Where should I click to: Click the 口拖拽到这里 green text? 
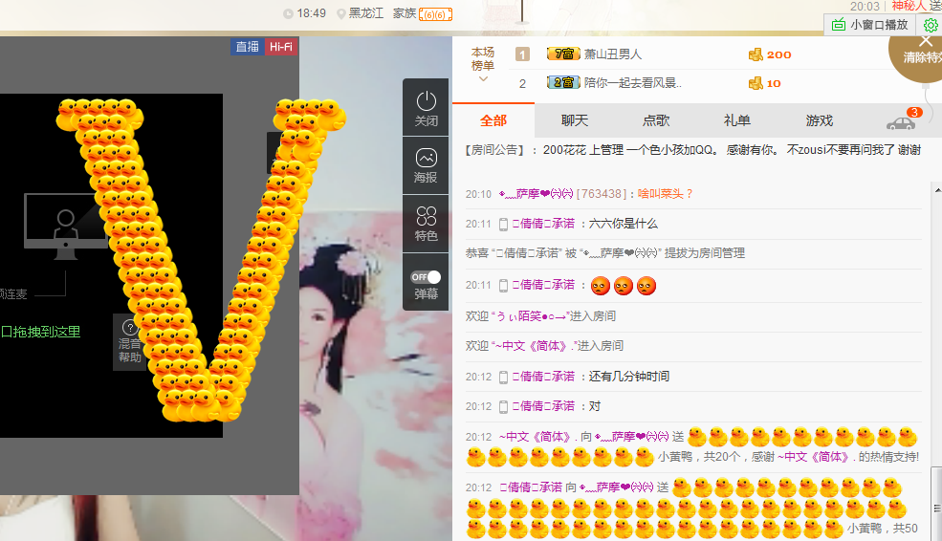[41, 332]
